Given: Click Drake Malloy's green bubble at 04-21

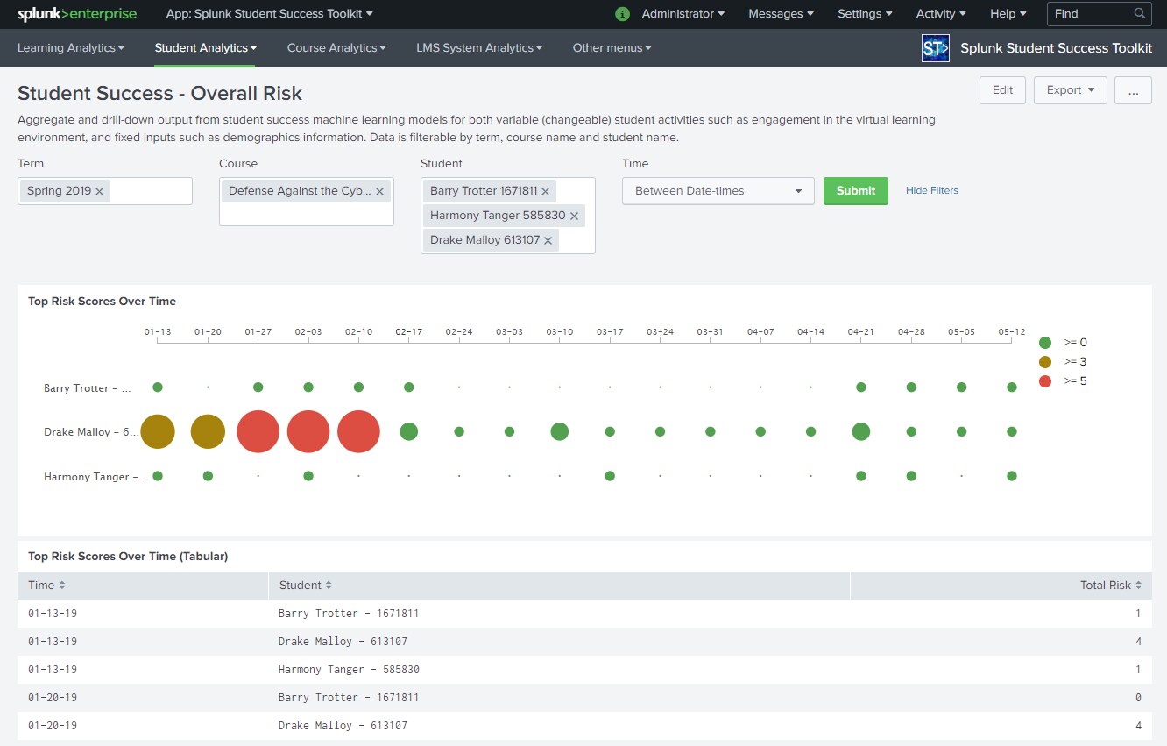Looking at the screenshot, I should click(x=861, y=431).
